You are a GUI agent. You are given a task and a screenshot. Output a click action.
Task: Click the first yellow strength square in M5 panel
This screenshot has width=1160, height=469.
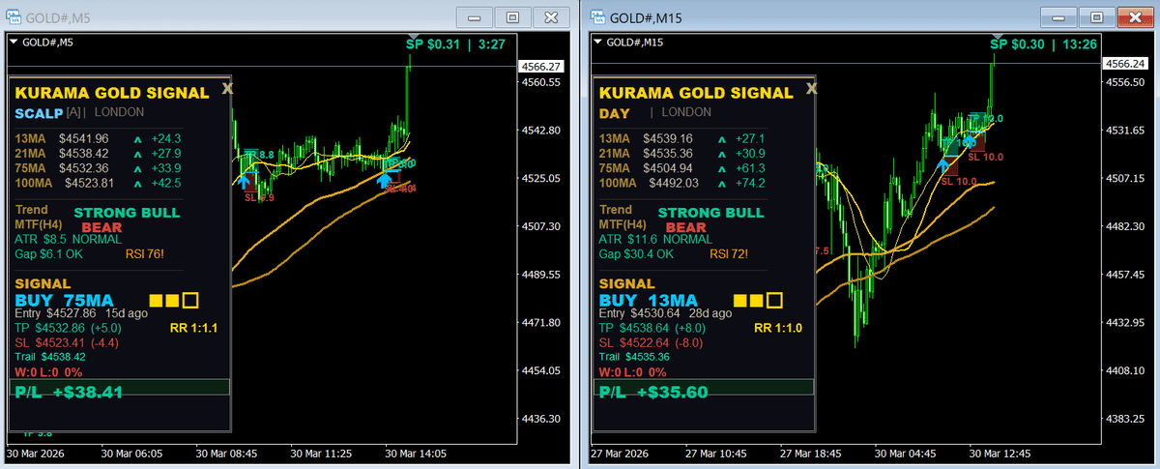(x=156, y=300)
